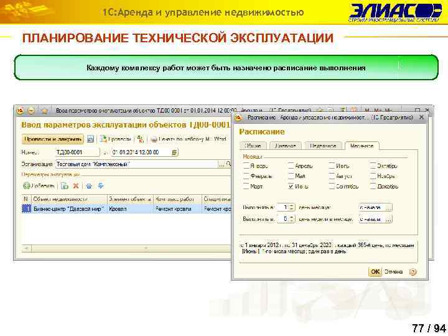
Task: Adjust the day-of-month spinner showing 1
Action: point(291,208)
